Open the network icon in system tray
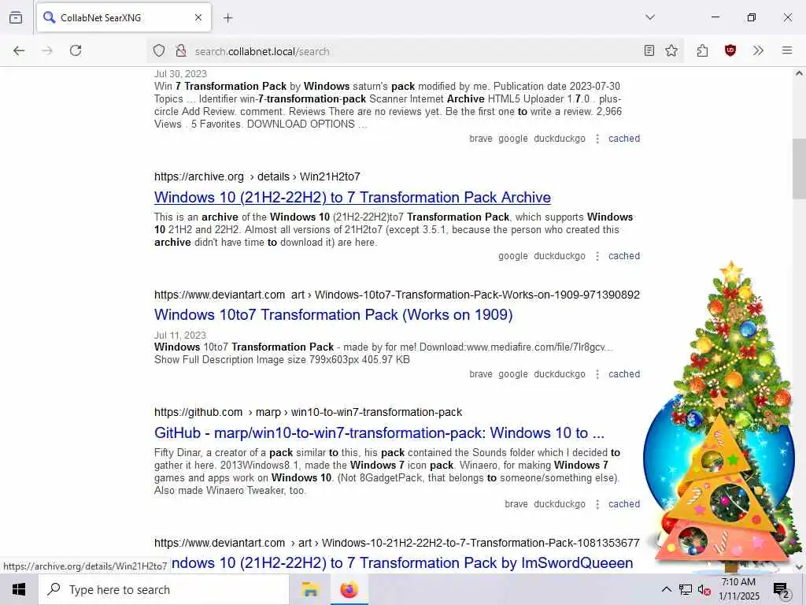806x605 pixels. (x=685, y=589)
